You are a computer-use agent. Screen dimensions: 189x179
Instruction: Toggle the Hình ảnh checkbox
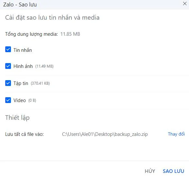tap(8, 66)
